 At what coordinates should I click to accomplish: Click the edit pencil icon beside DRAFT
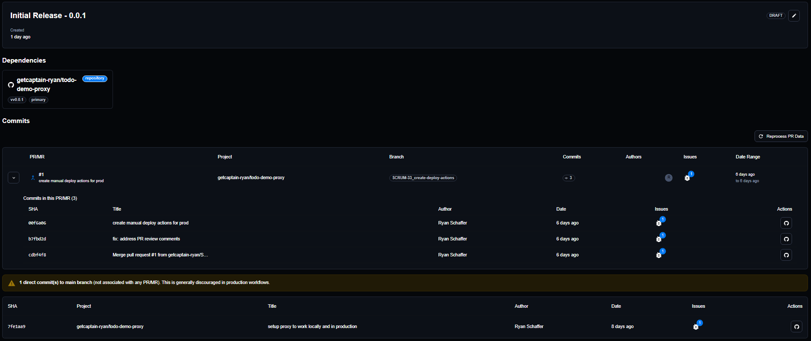[x=794, y=16]
